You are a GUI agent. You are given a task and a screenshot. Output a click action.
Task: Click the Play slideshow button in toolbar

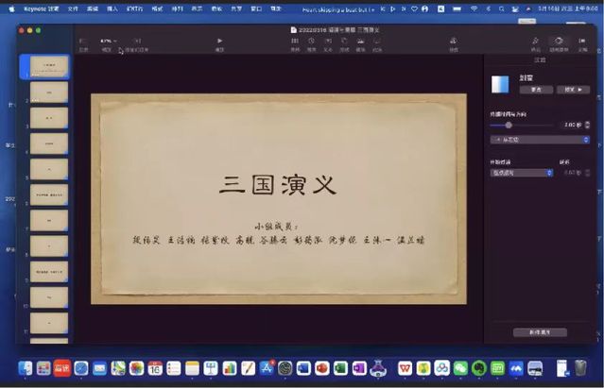coord(219,42)
